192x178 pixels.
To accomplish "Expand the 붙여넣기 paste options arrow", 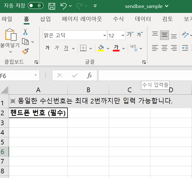I will pyautogui.click(x=11, y=52).
